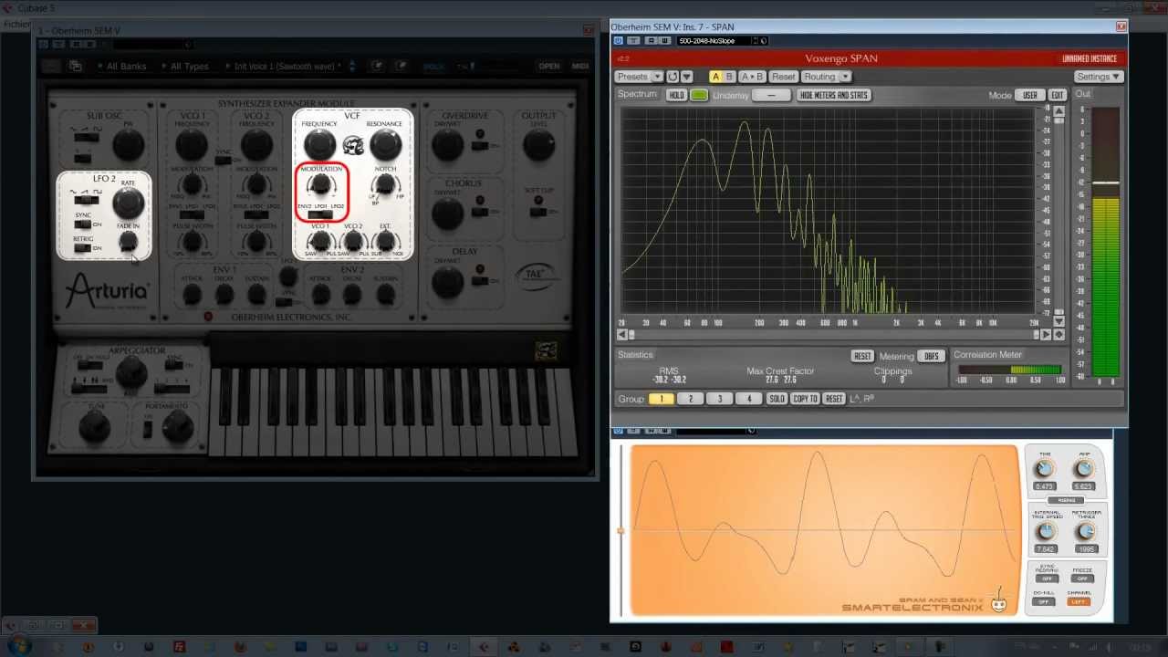1168x657 pixels.
Task: Click the VCF VCO 1 mixer knob
Action: (320, 242)
